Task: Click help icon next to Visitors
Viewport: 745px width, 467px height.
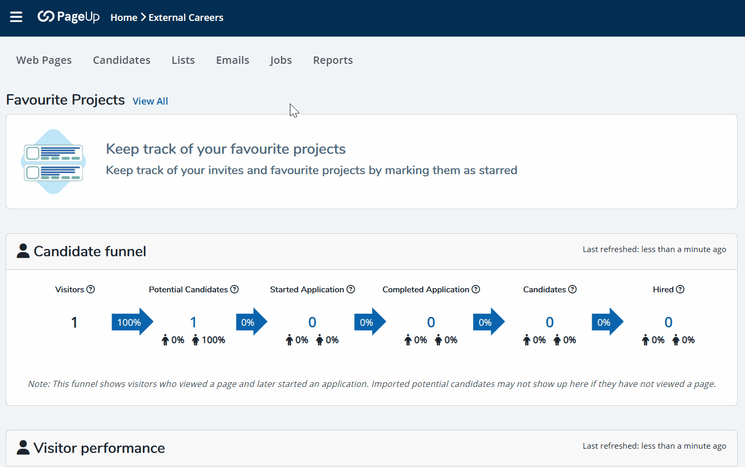Action: tap(91, 289)
